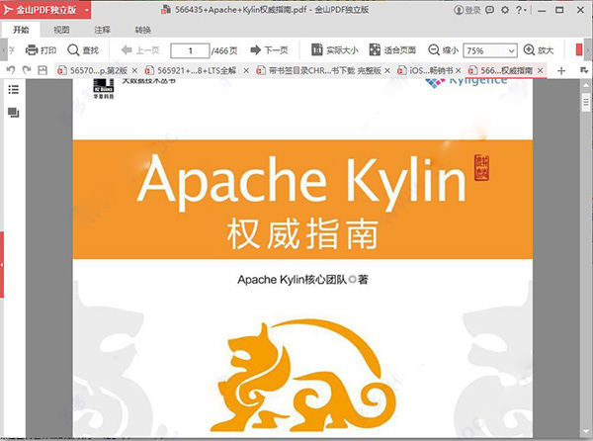593x441 pixels.
Task: Switch to the 56570...p.第2版 document tab
Action: point(93,70)
